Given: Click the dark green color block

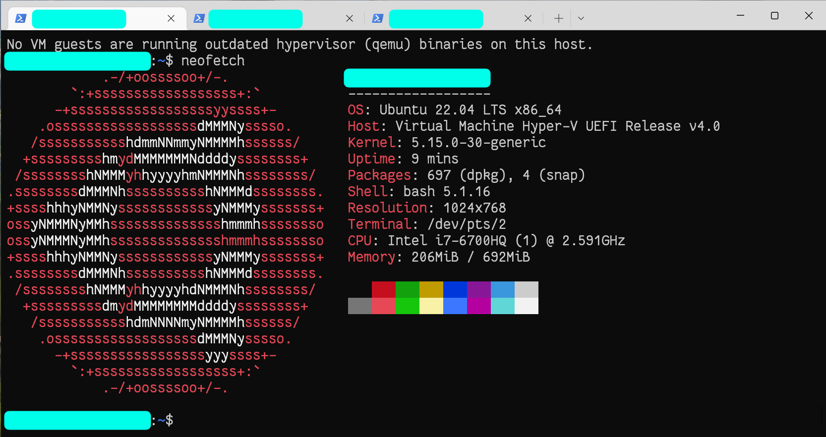Looking at the screenshot, I should (408, 289).
